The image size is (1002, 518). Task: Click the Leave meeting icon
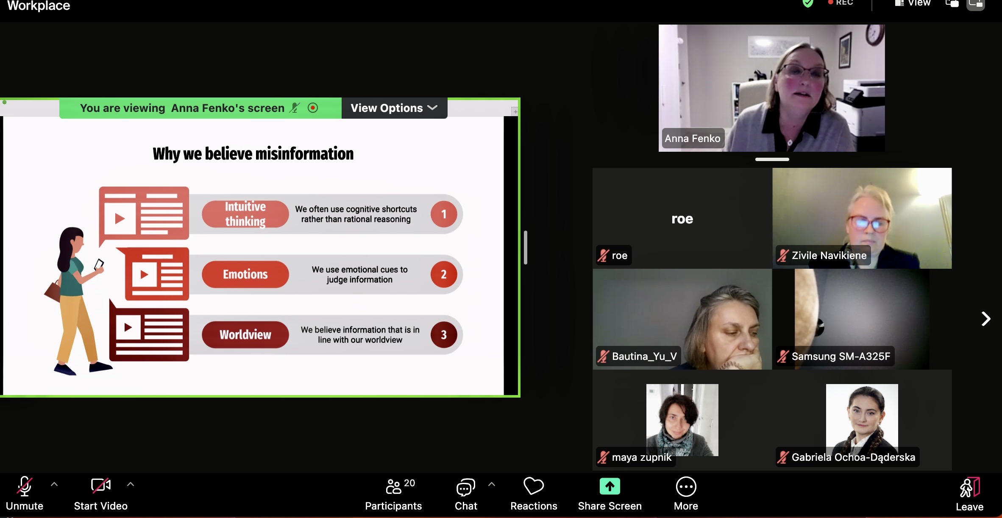(969, 487)
